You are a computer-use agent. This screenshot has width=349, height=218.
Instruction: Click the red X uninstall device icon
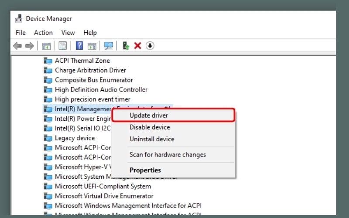point(137,46)
